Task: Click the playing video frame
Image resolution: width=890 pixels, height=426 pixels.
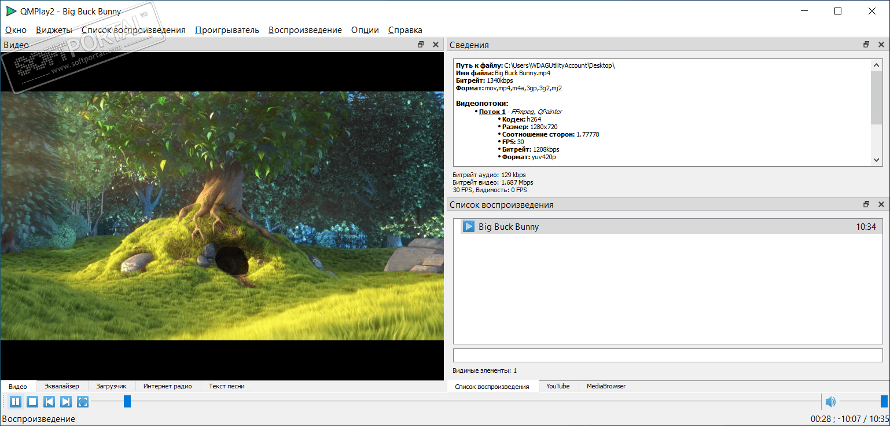Action: pos(222,215)
